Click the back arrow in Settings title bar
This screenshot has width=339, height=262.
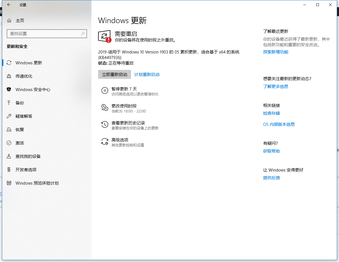pyautogui.click(x=9, y=5)
